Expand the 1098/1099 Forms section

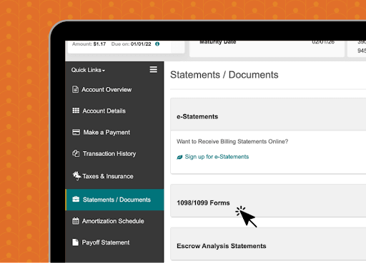[268, 200]
